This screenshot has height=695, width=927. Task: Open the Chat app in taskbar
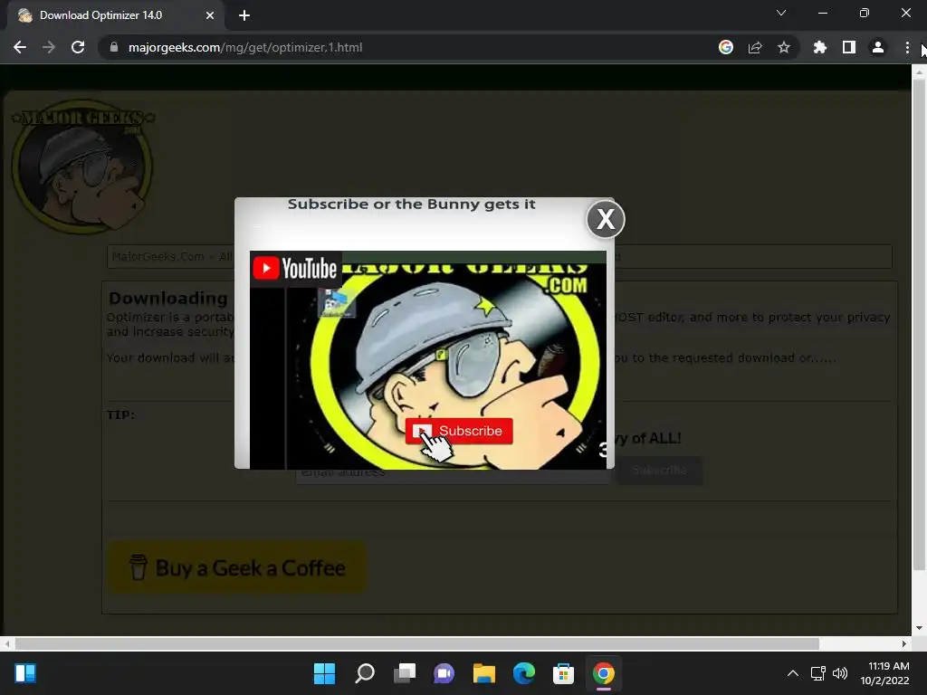click(444, 673)
